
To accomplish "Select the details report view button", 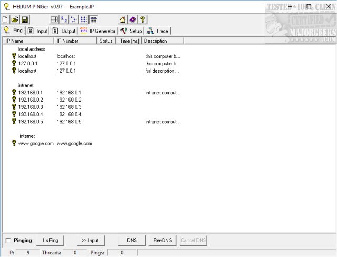I will (x=94, y=19).
